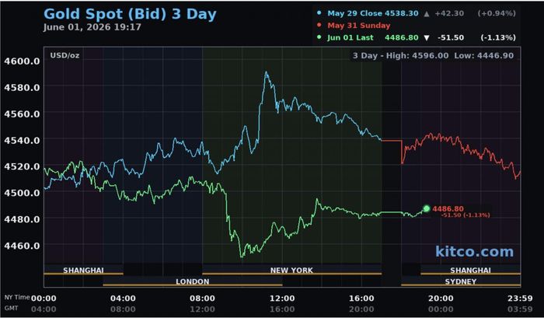Click the down triangle beside -51.50
Viewport: 544px width, 318px height.
(x=427, y=38)
